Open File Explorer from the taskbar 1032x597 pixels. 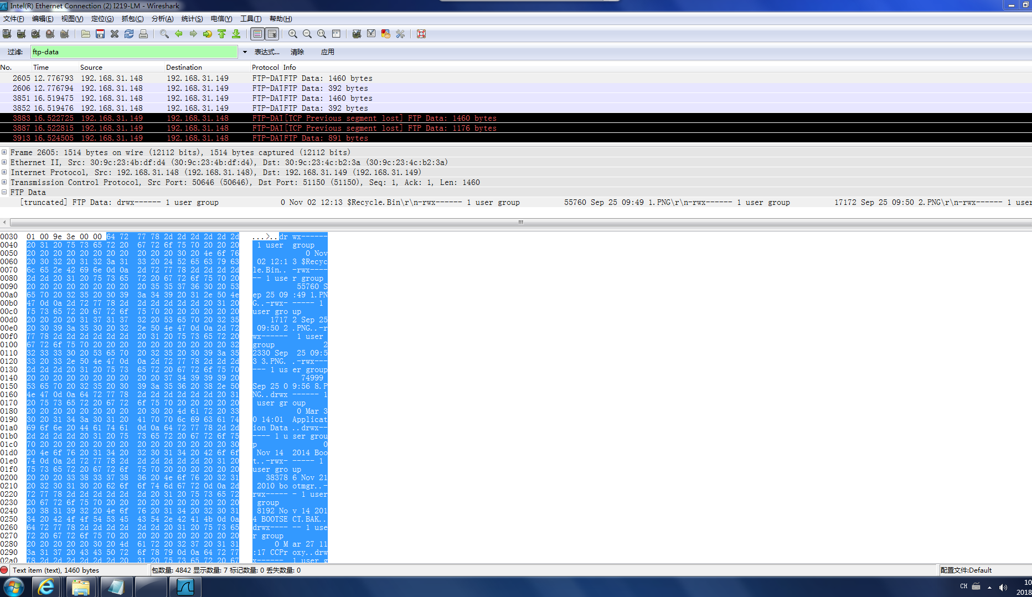81,587
